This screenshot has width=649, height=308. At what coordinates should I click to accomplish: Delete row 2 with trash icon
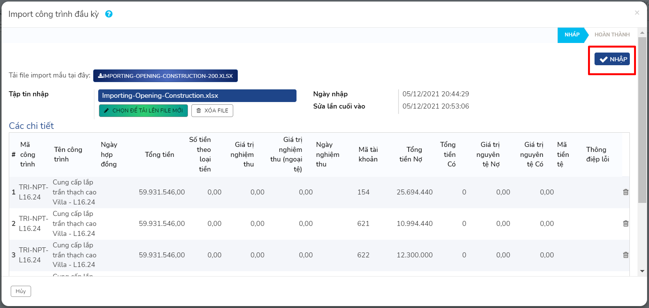coord(626,224)
